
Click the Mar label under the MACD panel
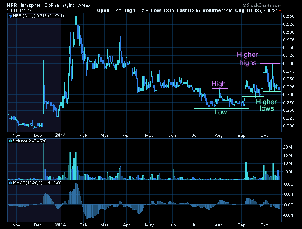(x=104, y=225)
